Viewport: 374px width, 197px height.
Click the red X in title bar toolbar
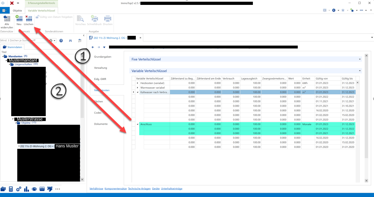pos(12,3)
